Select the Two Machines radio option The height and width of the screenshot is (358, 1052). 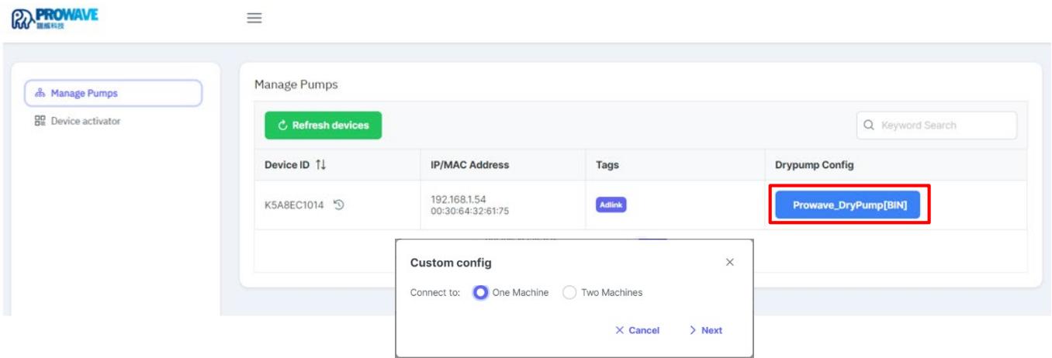[x=569, y=293]
